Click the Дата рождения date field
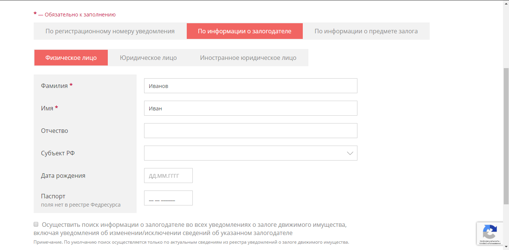 168,176
